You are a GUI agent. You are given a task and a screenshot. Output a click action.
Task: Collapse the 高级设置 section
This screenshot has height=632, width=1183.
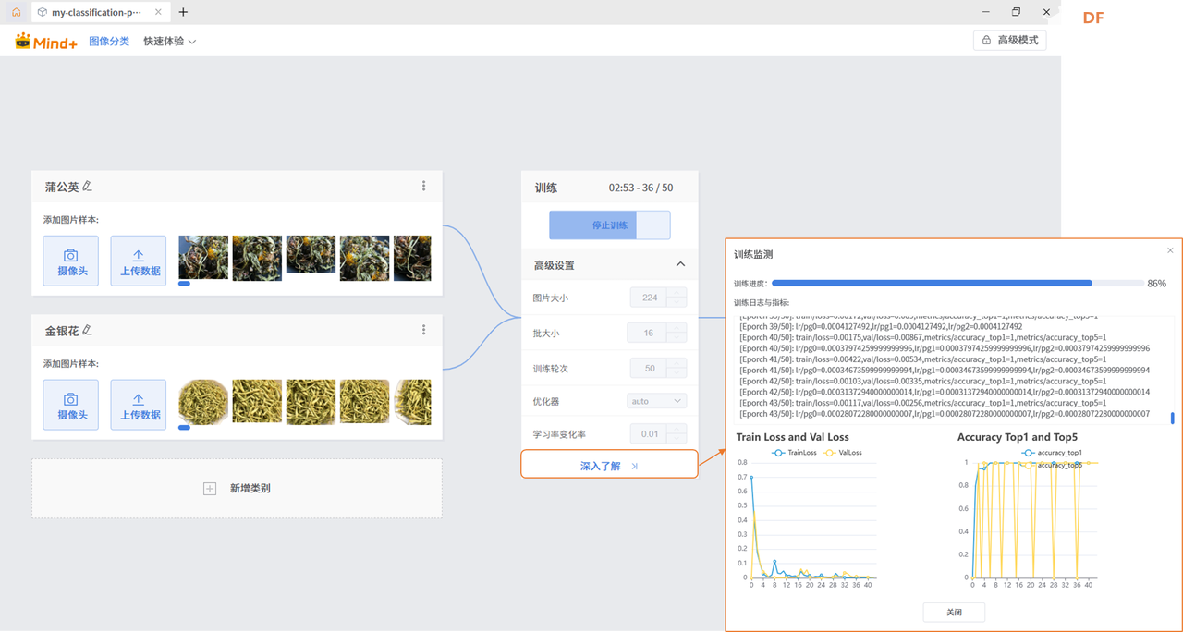[680, 264]
